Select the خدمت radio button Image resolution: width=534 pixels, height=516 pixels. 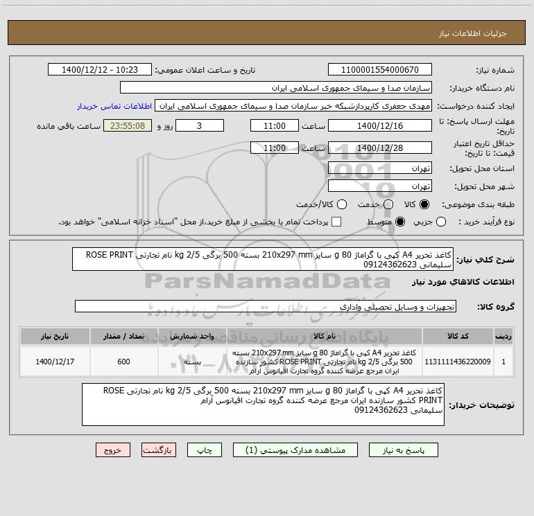(x=388, y=204)
